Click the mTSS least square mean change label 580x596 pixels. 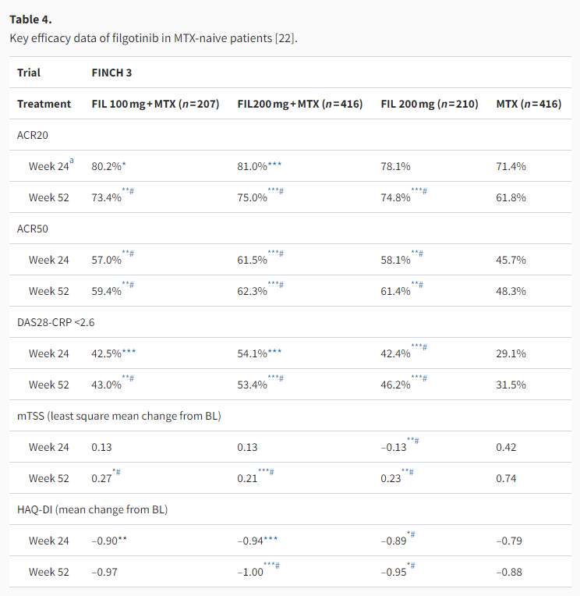click(x=118, y=416)
